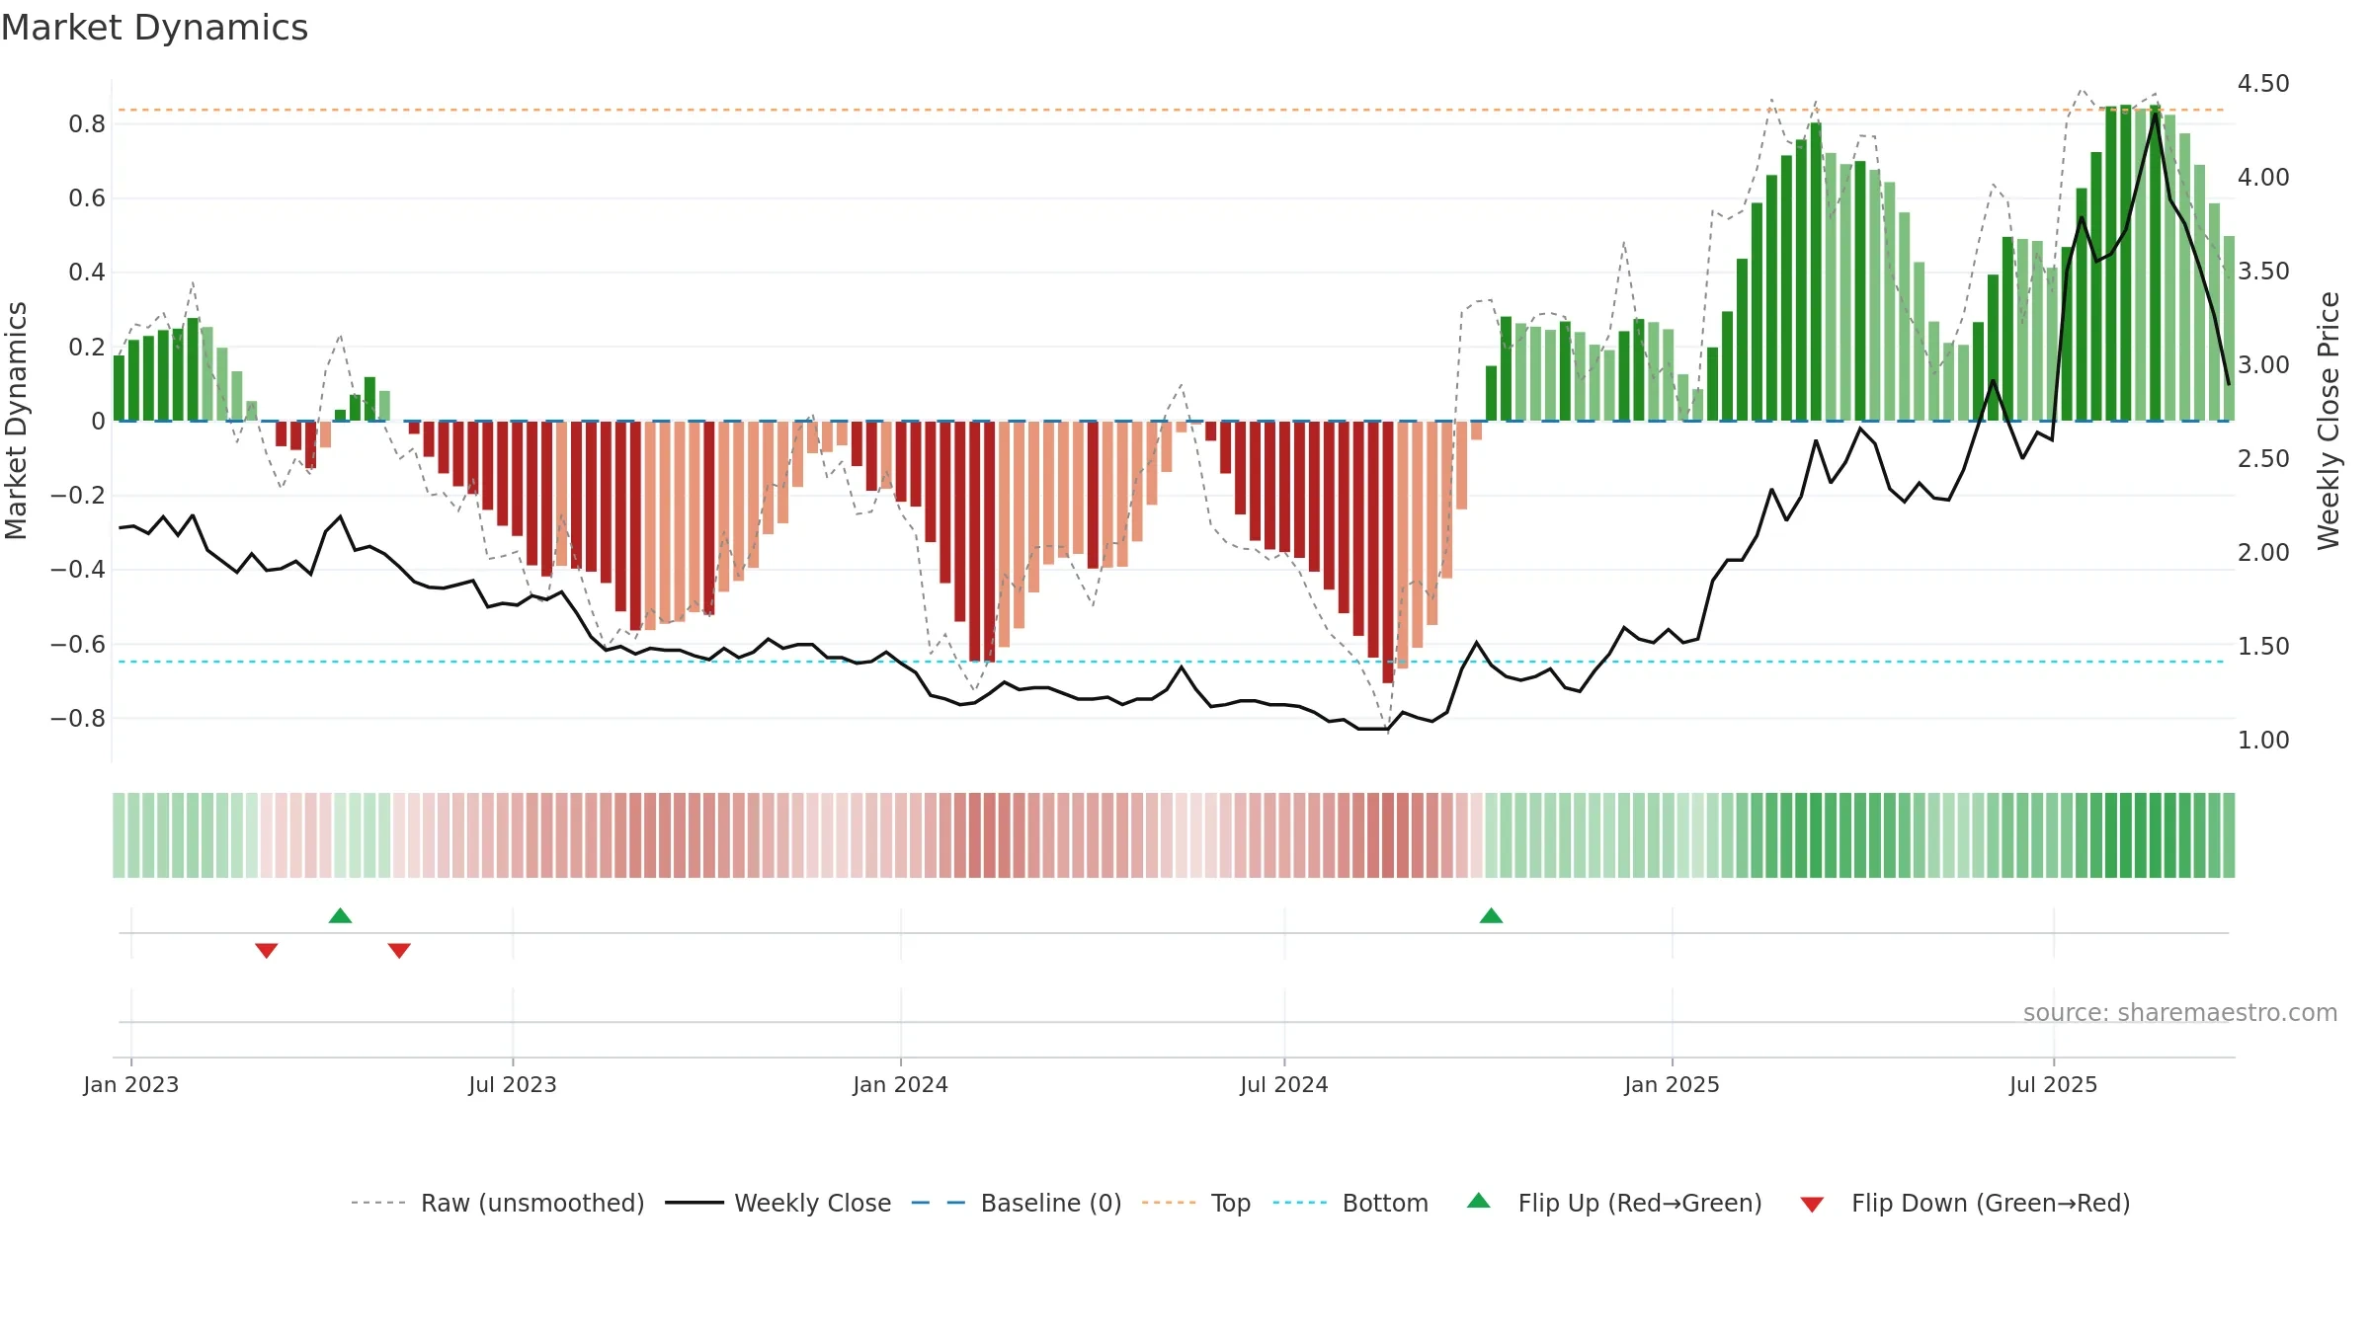Click the flip-up triangle near late 2024
Screen dimensions: 2371x1333
(x=1492, y=915)
